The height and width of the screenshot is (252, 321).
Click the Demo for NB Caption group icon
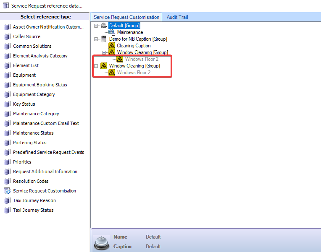tap(104, 39)
